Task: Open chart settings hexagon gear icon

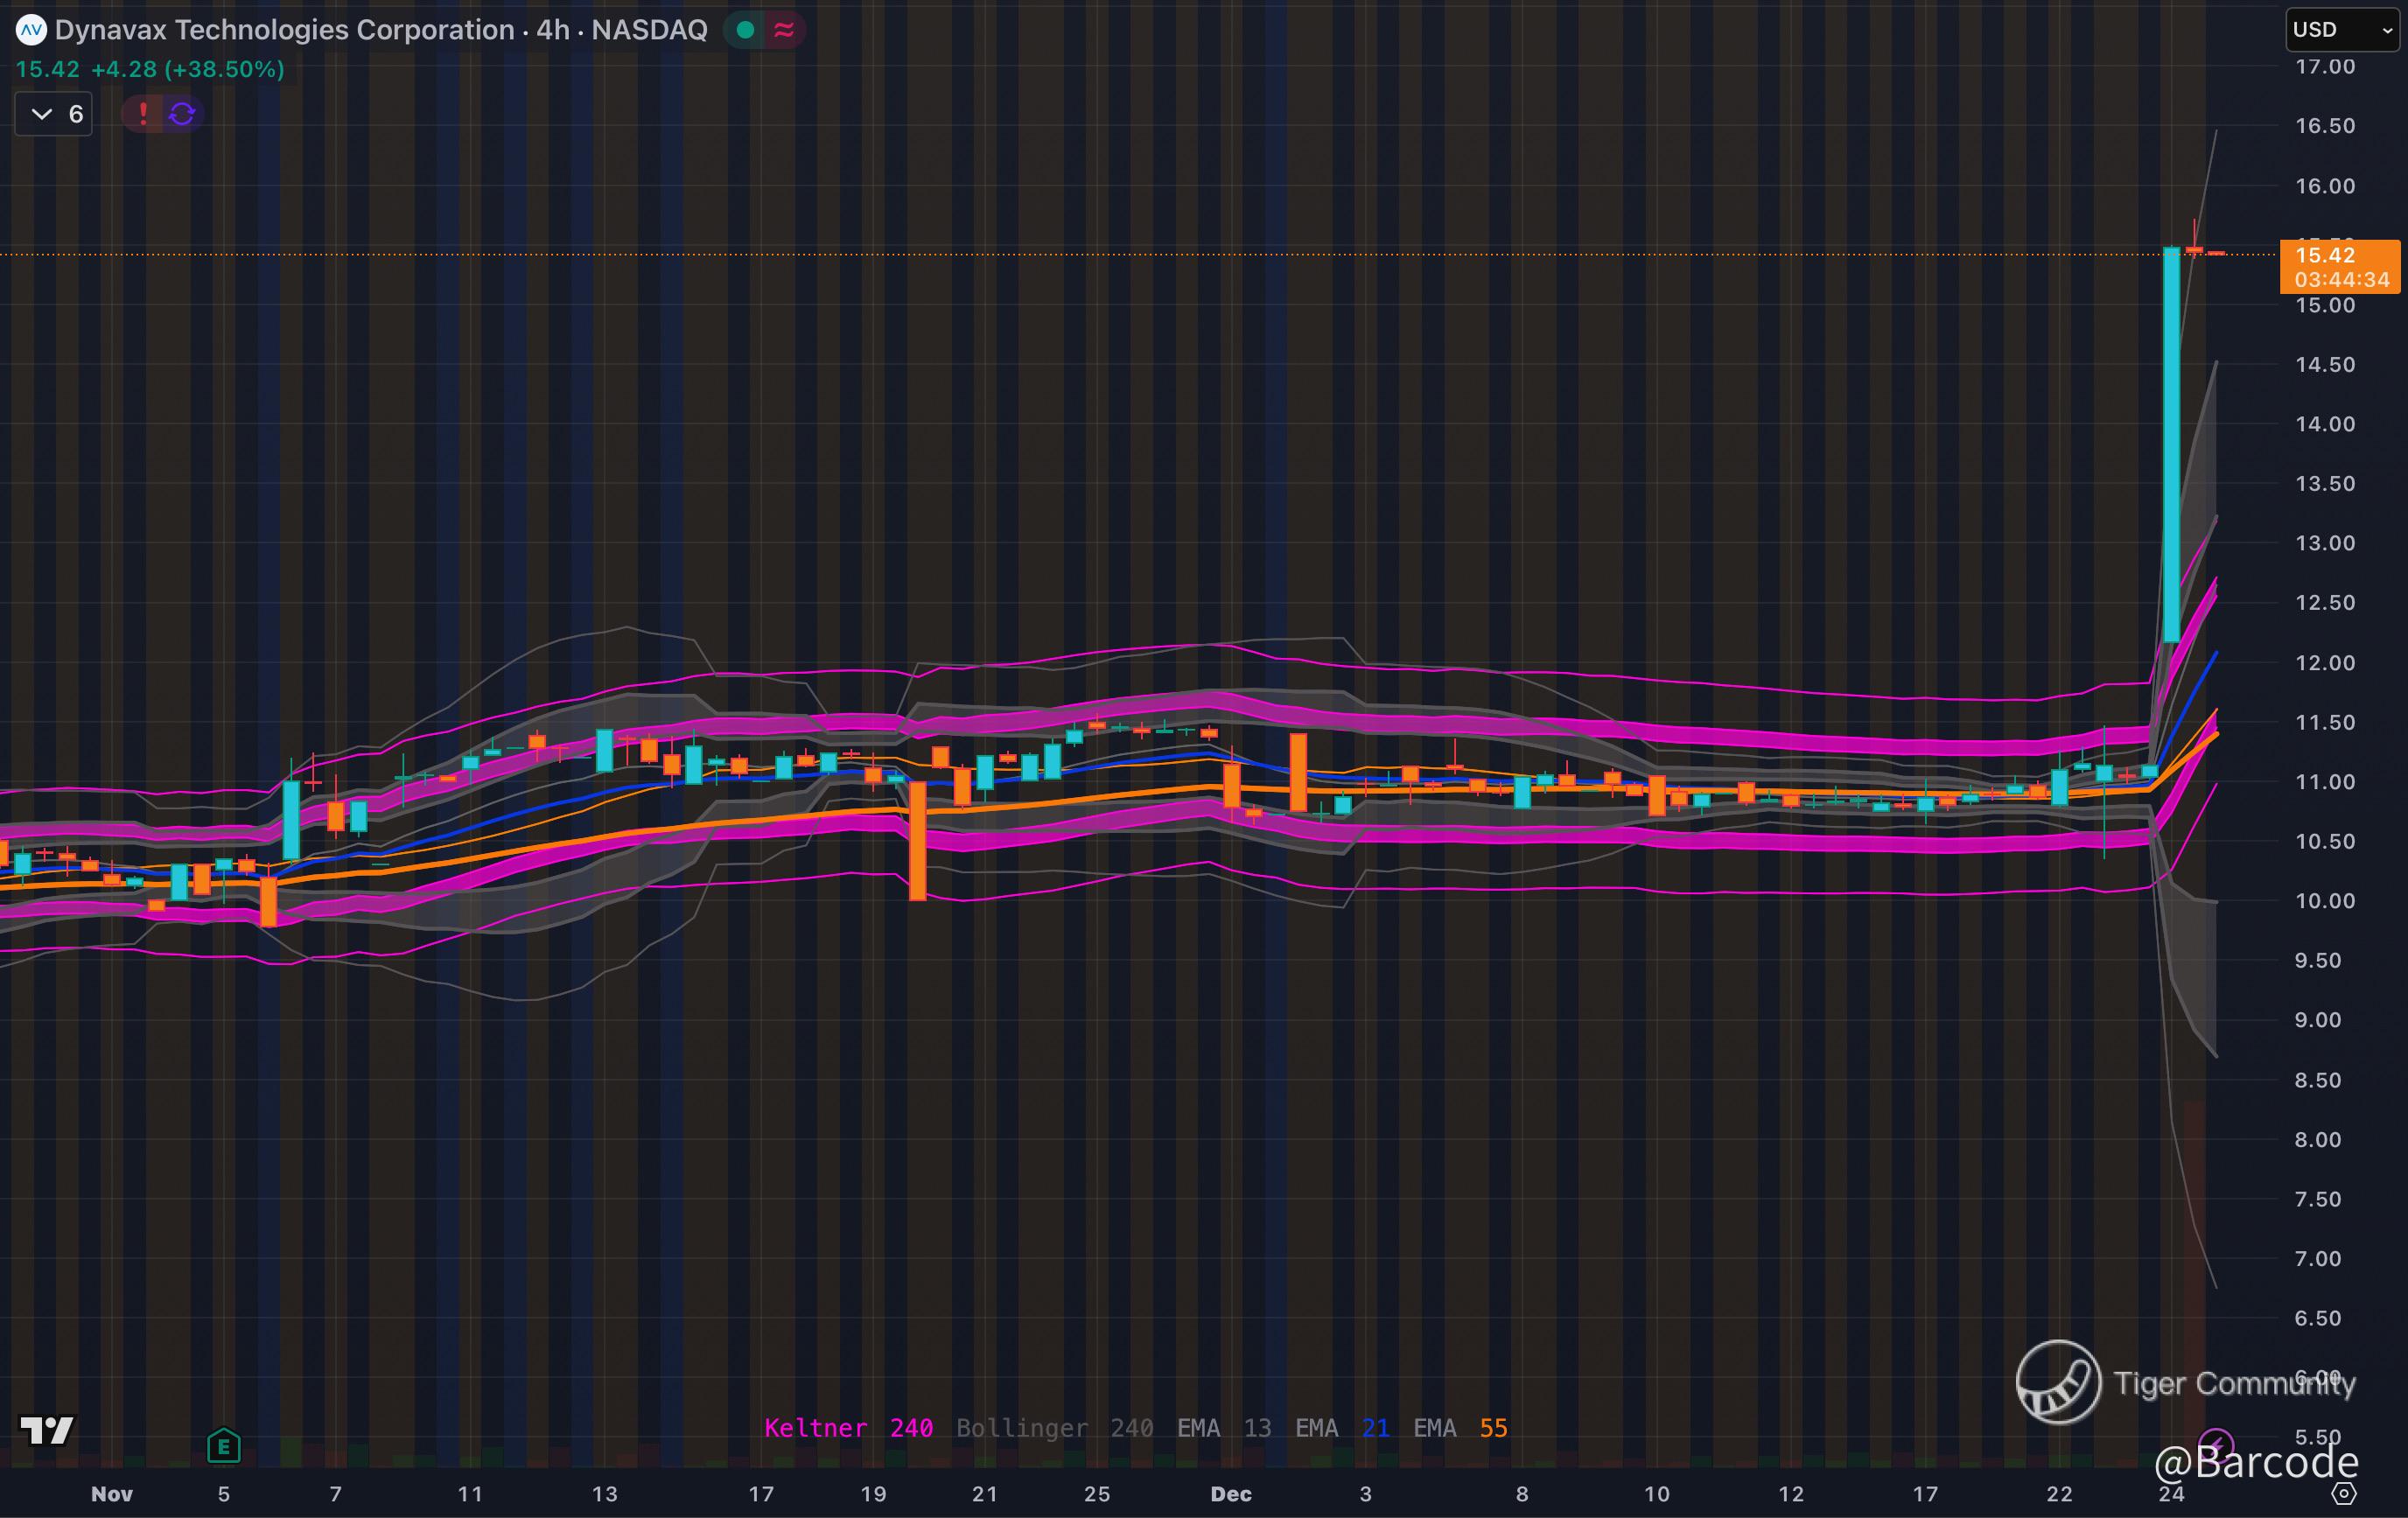Action: pos(2344,1493)
